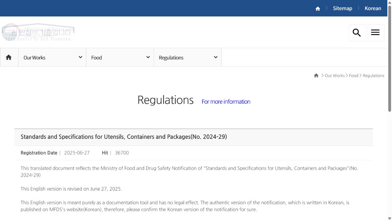Open the search magnifier button
The image size is (392, 221).
357,33
